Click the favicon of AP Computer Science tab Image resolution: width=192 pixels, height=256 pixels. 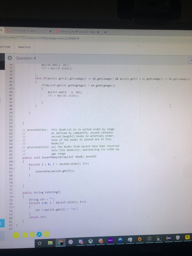tap(8, 30)
